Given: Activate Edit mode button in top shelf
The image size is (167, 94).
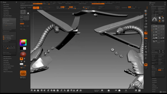Looking at the screenshot, I should (34, 8).
